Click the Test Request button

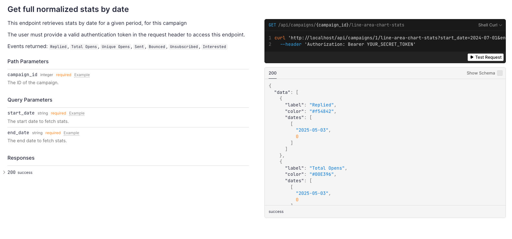click(x=485, y=57)
